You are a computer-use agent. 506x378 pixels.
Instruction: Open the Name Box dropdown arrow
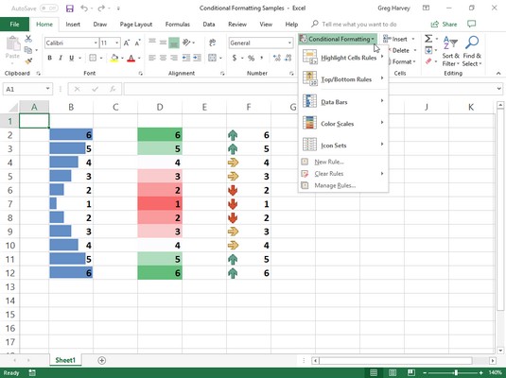tap(47, 89)
